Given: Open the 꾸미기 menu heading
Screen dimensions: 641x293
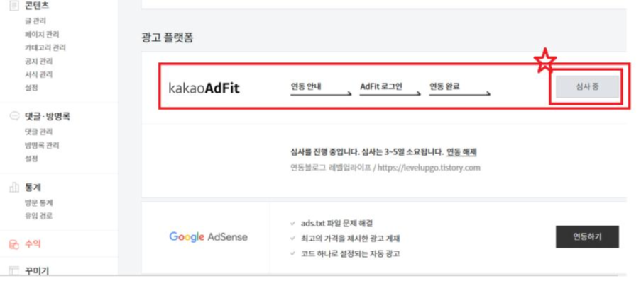Looking at the screenshot, I should (37, 270).
